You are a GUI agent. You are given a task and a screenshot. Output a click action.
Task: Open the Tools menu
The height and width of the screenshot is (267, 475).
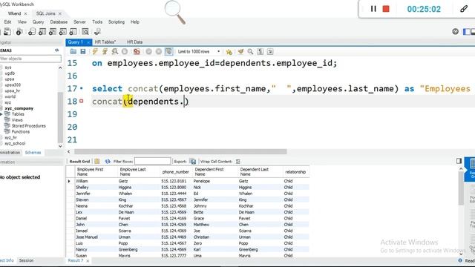pos(97,22)
